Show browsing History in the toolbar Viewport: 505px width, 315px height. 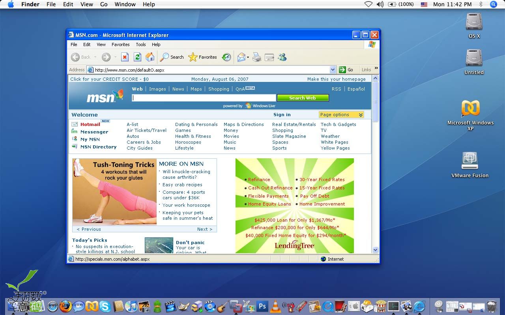point(226,57)
